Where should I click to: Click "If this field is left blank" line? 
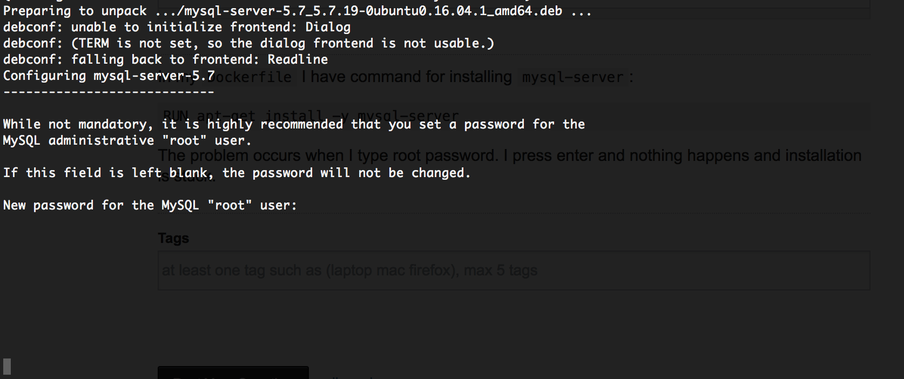pos(237,173)
